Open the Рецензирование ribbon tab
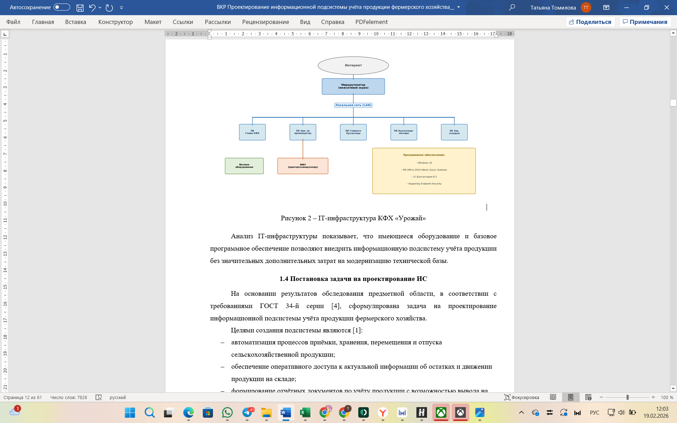This screenshot has height=423, width=677. pos(265,22)
